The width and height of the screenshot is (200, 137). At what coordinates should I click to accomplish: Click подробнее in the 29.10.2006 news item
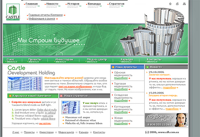(170, 88)
